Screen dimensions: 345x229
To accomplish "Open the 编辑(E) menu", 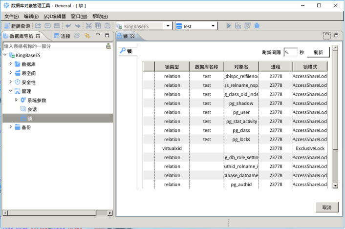I will (x=31, y=17).
